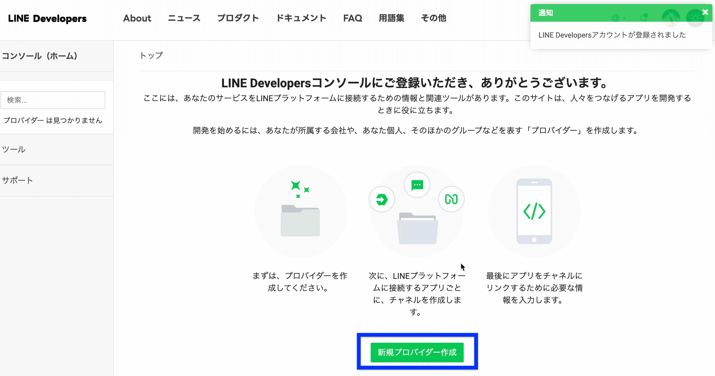
Task: Click the 最後にアプリをチャネルにリンク caption
Action: (534, 288)
